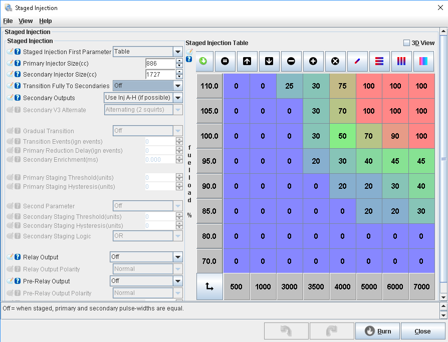Click the minus subtract table icon
This screenshot has height=342, width=448.
(x=291, y=61)
